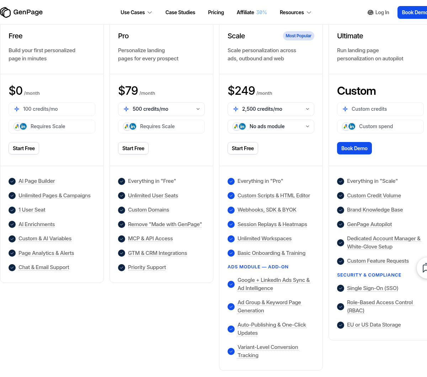Click the fingerprint icon beside Log In

370,12
